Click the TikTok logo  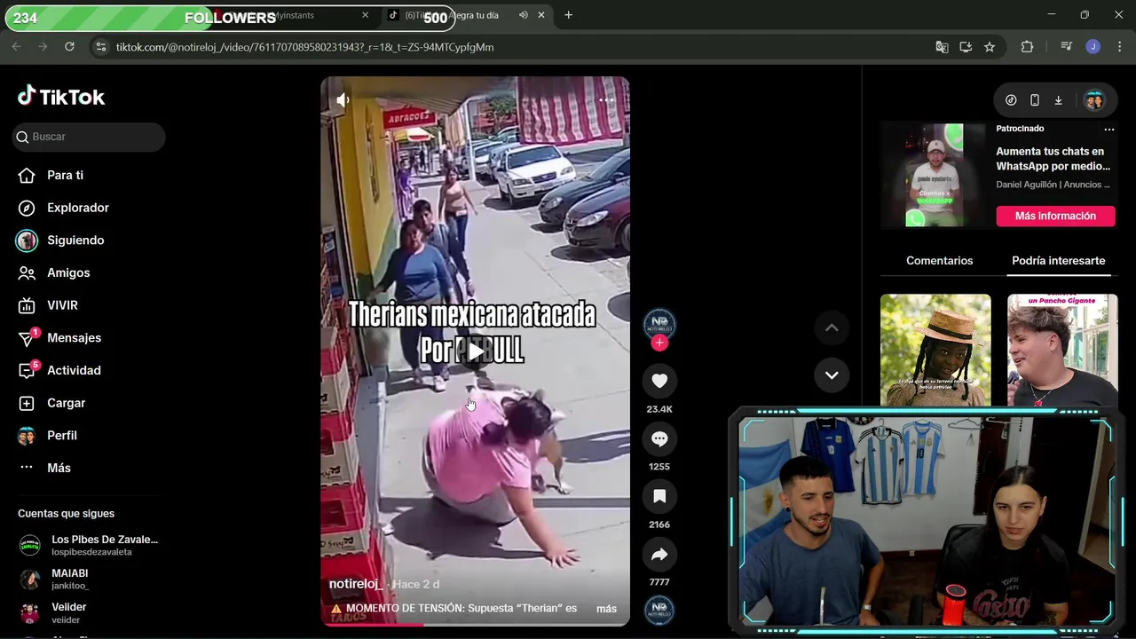(61, 97)
